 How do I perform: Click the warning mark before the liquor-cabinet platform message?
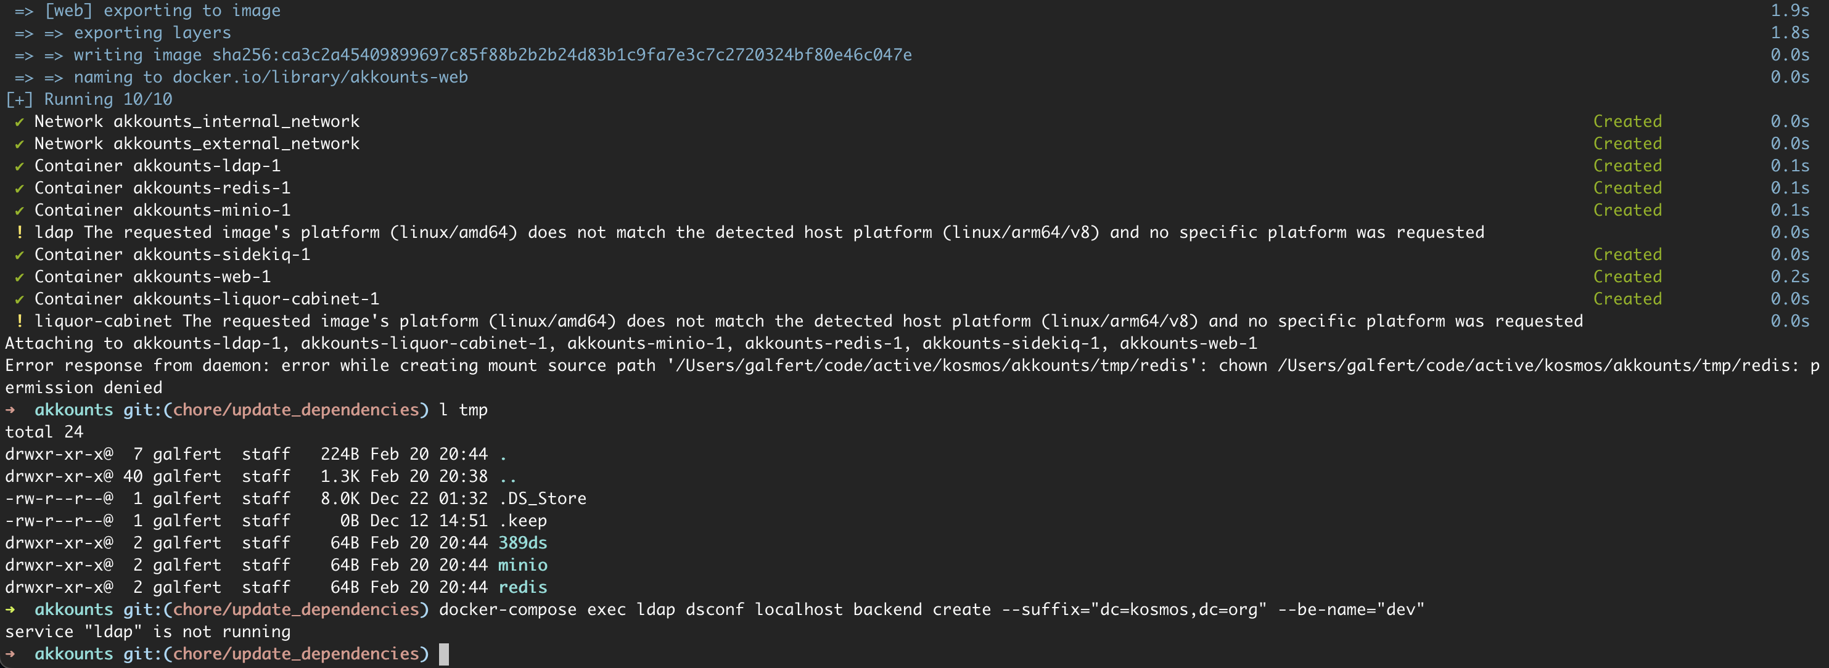tap(19, 322)
